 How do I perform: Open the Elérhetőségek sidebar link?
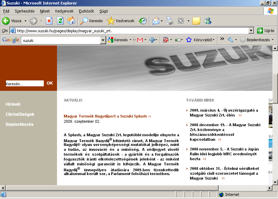20,114
